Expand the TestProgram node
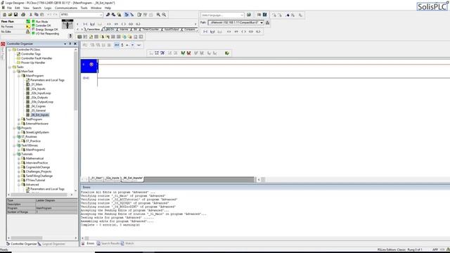This screenshot has height=253, width=450. coord(19,119)
